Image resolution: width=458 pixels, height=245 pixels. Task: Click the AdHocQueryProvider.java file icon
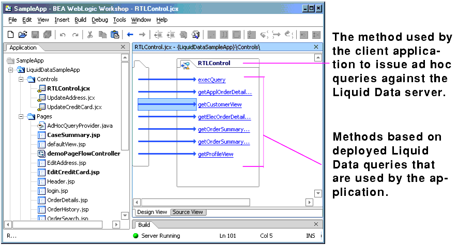pos(41,126)
